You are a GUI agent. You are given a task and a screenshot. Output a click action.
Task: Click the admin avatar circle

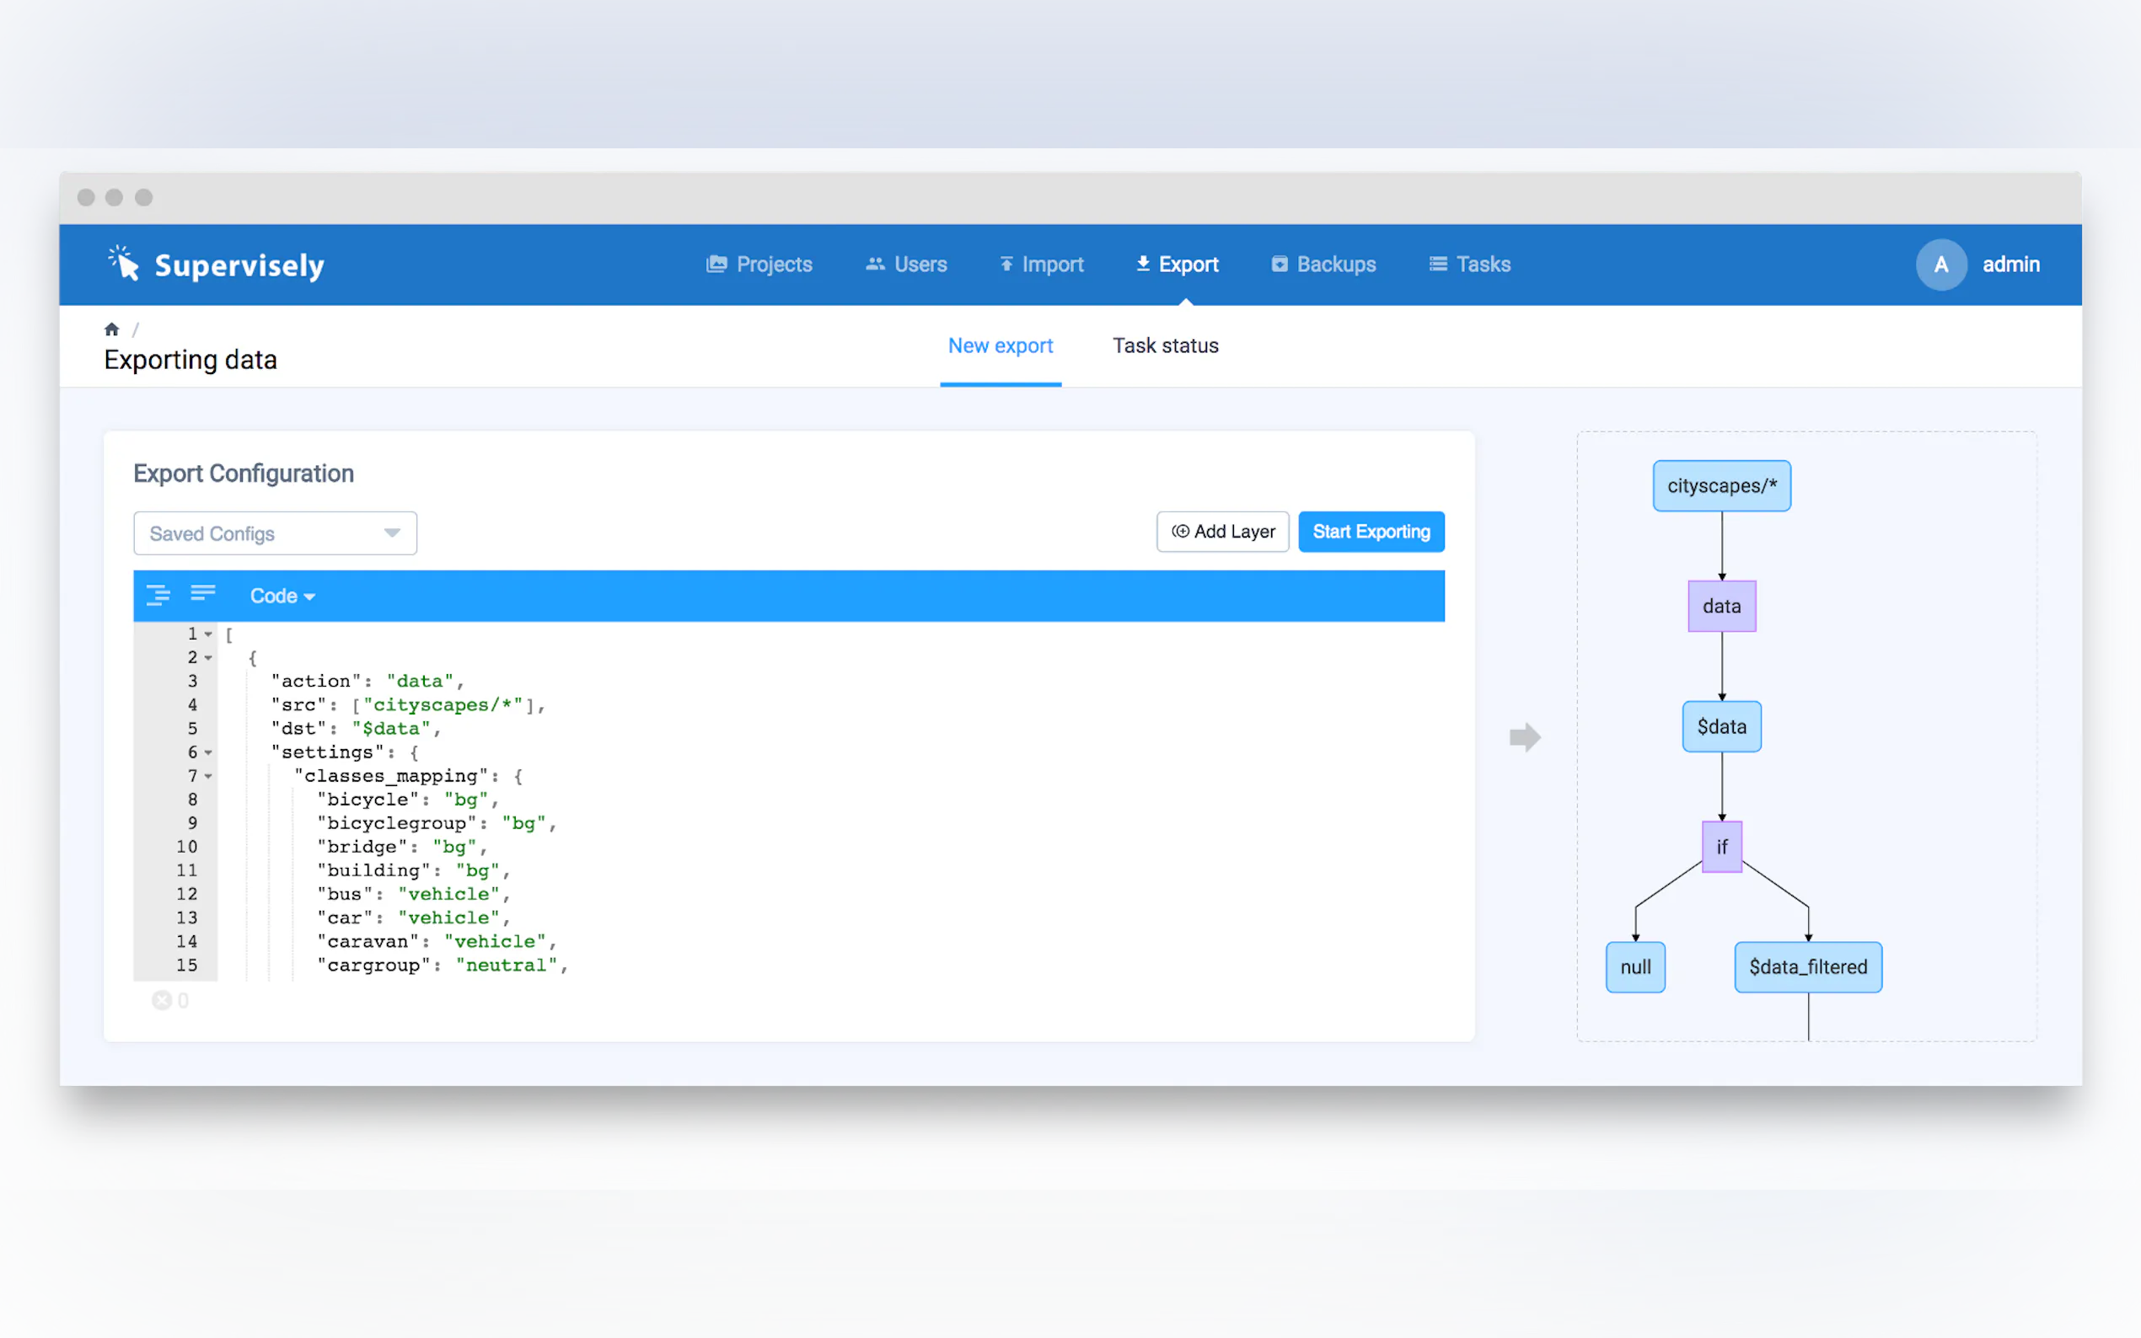pos(1940,265)
